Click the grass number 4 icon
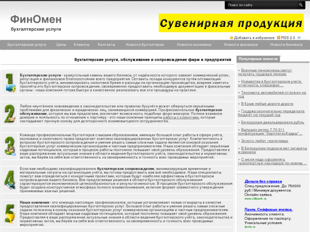The image size is (310, 232). tap(10, 180)
